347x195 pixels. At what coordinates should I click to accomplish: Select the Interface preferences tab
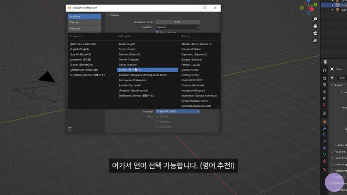(x=84, y=17)
